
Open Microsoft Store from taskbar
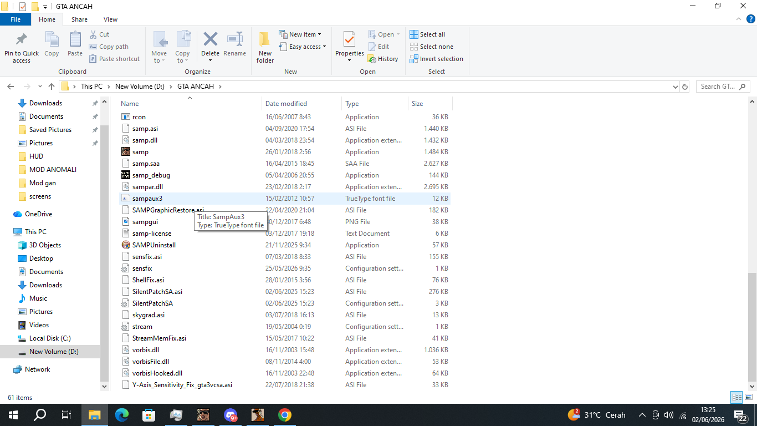[x=149, y=415]
